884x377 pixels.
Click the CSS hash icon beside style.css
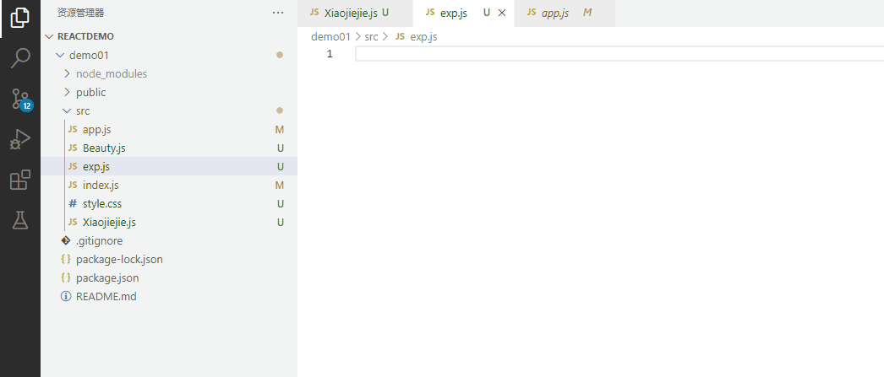[73, 204]
